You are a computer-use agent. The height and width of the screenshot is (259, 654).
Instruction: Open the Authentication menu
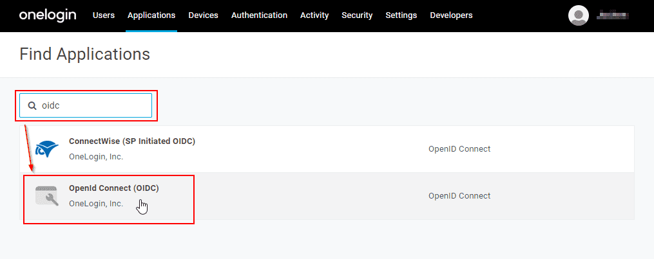(259, 15)
